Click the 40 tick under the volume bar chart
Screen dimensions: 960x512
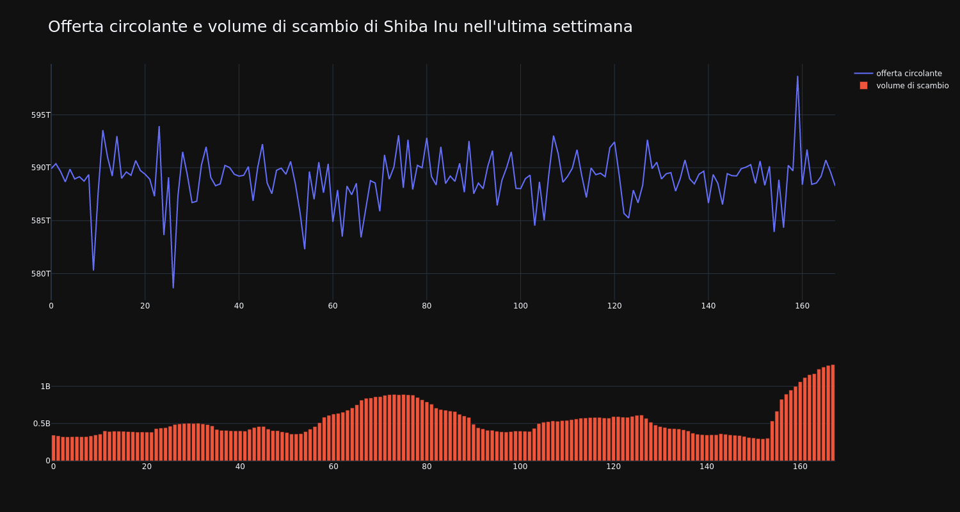pyautogui.click(x=240, y=467)
